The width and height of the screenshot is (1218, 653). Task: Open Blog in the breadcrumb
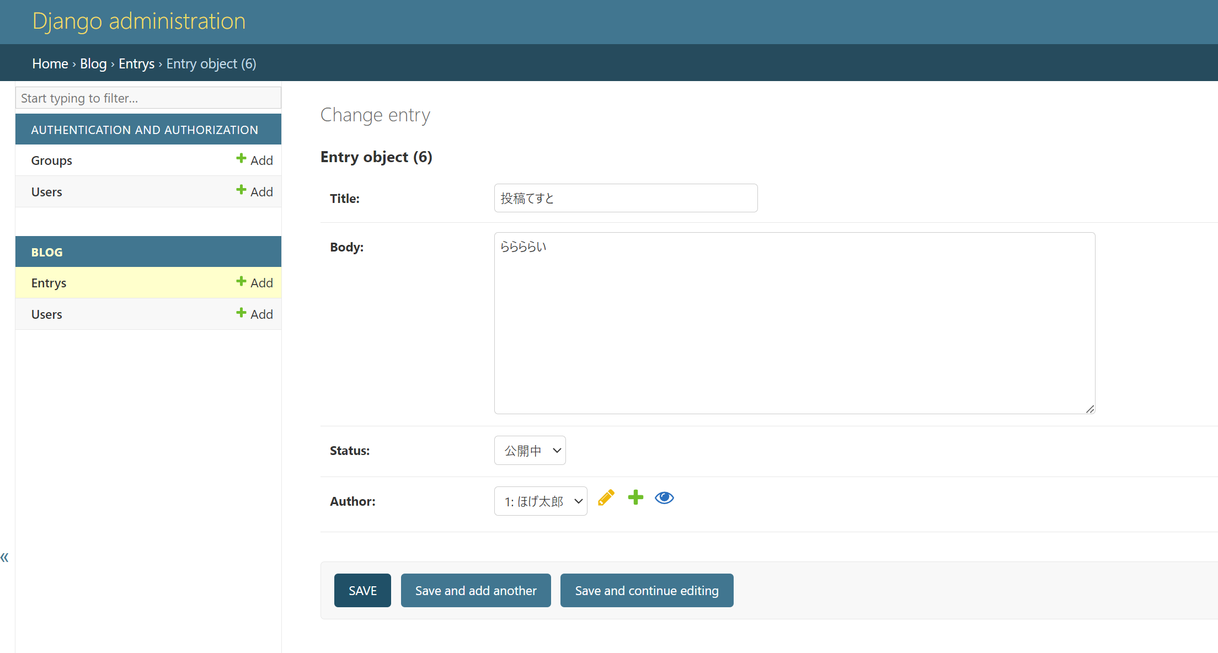point(93,63)
